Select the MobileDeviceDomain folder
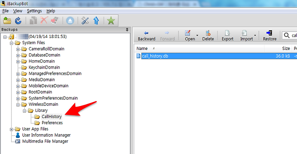This screenshot has width=297, height=154. 49,86
